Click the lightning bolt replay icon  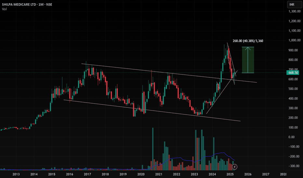pos(234,167)
